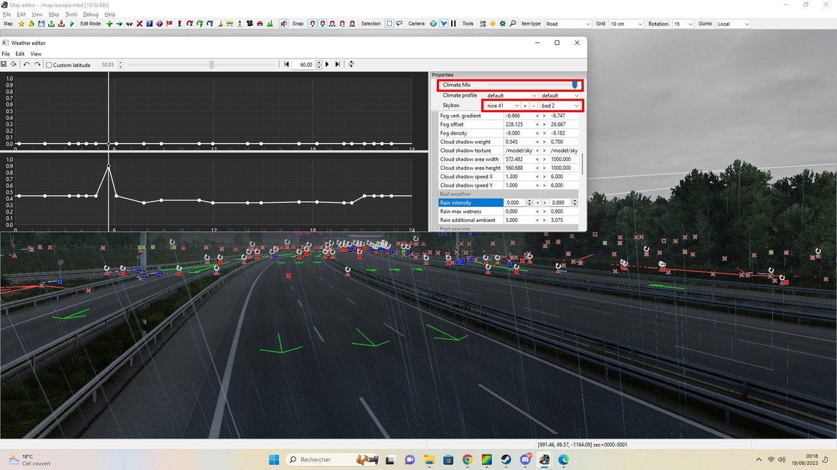Image resolution: width=837 pixels, height=470 pixels.
Task: Open the Gizmo dropdown showing Local
Action: coord(734,24)
